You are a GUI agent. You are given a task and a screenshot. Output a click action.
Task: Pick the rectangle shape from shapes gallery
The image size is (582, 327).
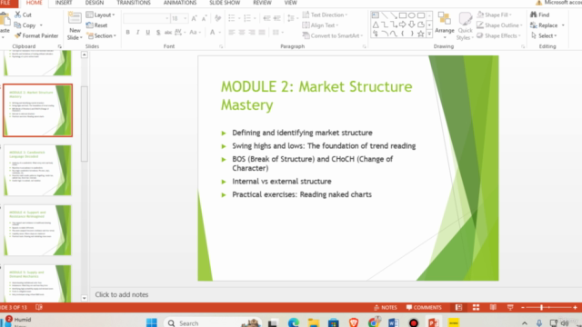(x=402, y=15)
